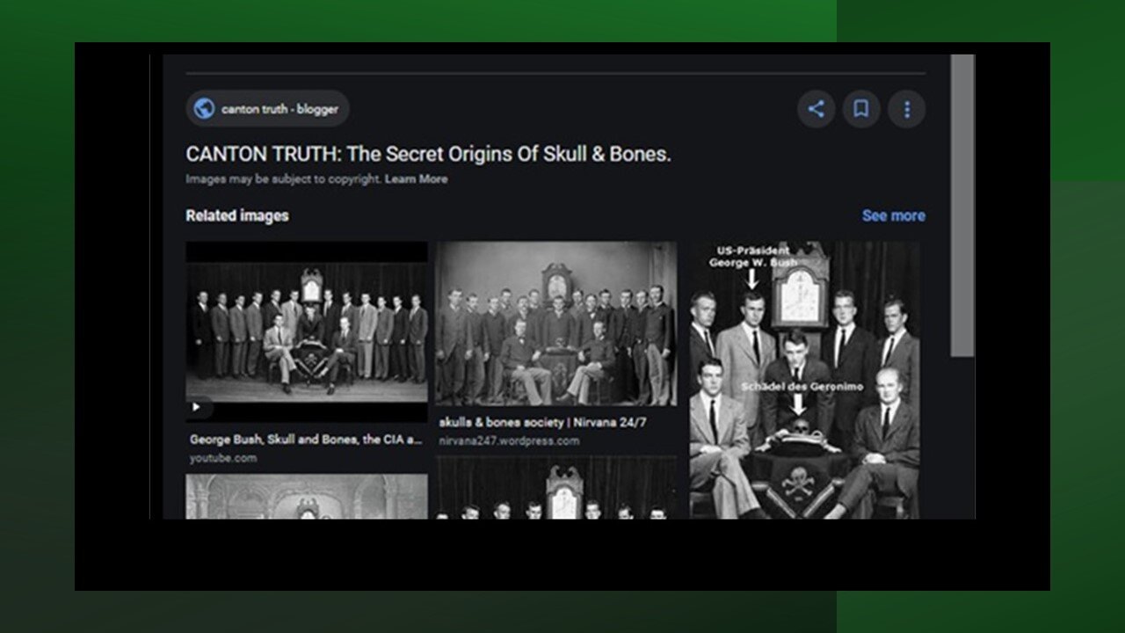The width and height of the screenshot is (1125, 633).
Task: Open the canton truth - blogger source chip
Action: coord(267,109)
